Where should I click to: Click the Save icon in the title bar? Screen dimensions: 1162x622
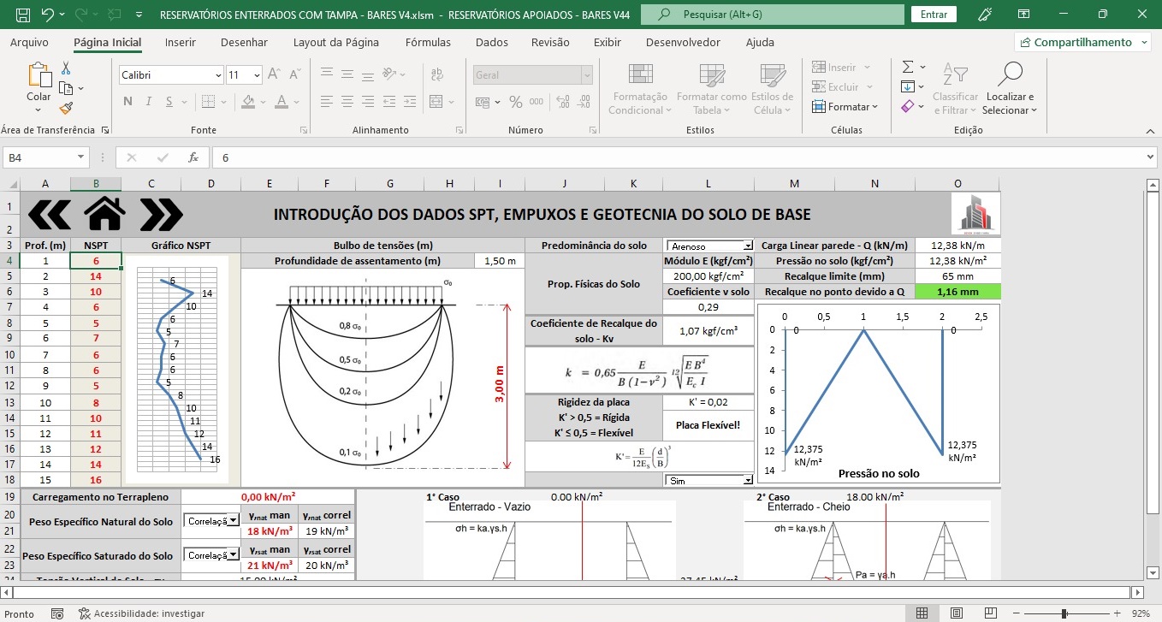point(22,15)
